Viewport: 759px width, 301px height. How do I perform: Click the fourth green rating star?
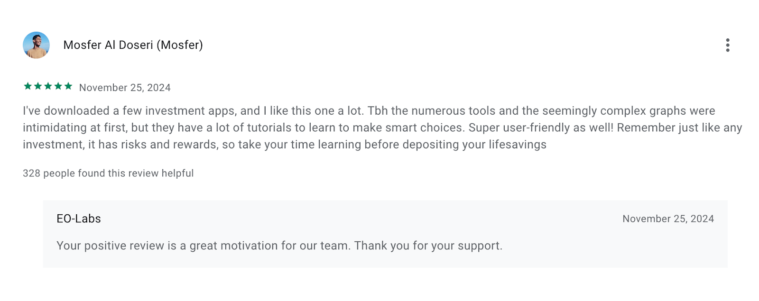pos(58,86)
